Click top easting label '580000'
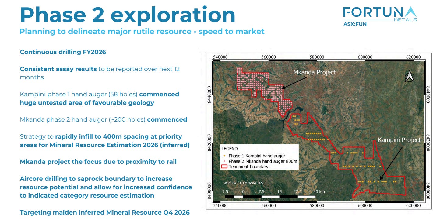This screenshot has width=433, height=220. tap(317, 57)
